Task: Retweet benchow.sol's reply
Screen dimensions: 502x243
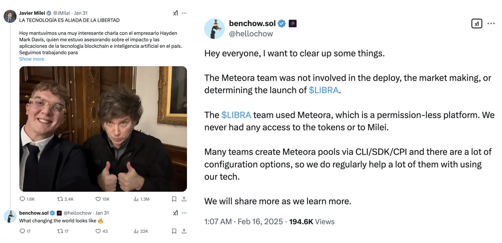Action: tap(60, 231)
